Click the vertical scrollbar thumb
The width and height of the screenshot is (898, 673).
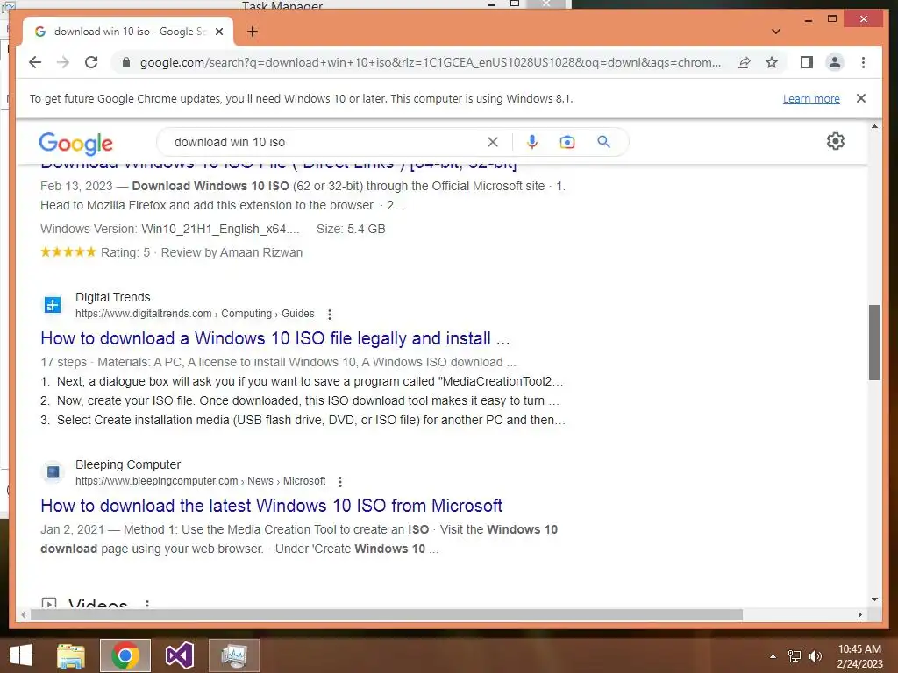[874, 343]
